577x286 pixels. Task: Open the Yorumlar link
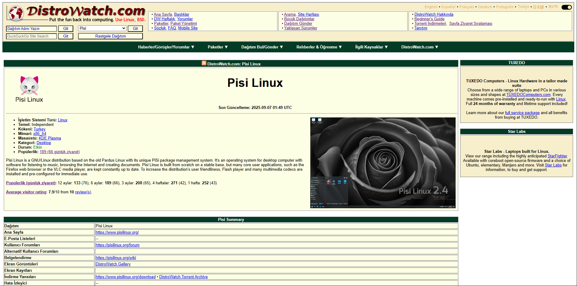pyautogui.click(x=185, y=19)
